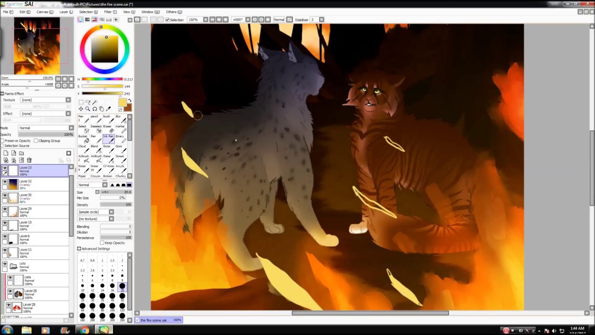Image resolution: width=595 pixels, height=335 pixels.
Task: Enable the Keep Opacity checkbox
Action: (x=102, y=243)
